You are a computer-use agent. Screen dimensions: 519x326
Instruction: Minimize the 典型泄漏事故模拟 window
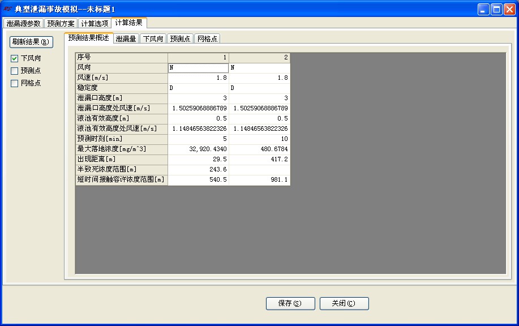point(483,9)
